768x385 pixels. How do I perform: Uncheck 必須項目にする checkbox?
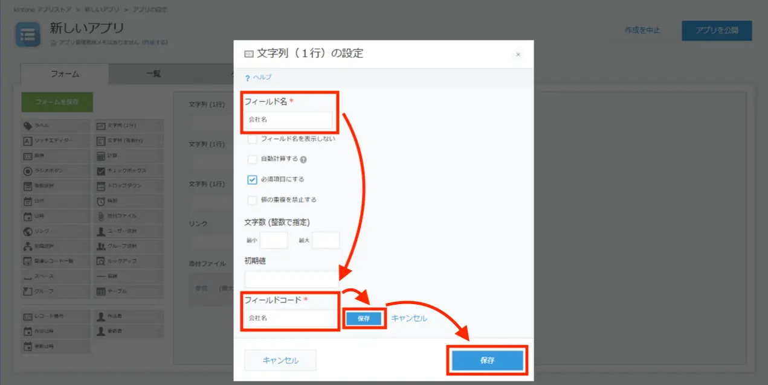point(253,180)
